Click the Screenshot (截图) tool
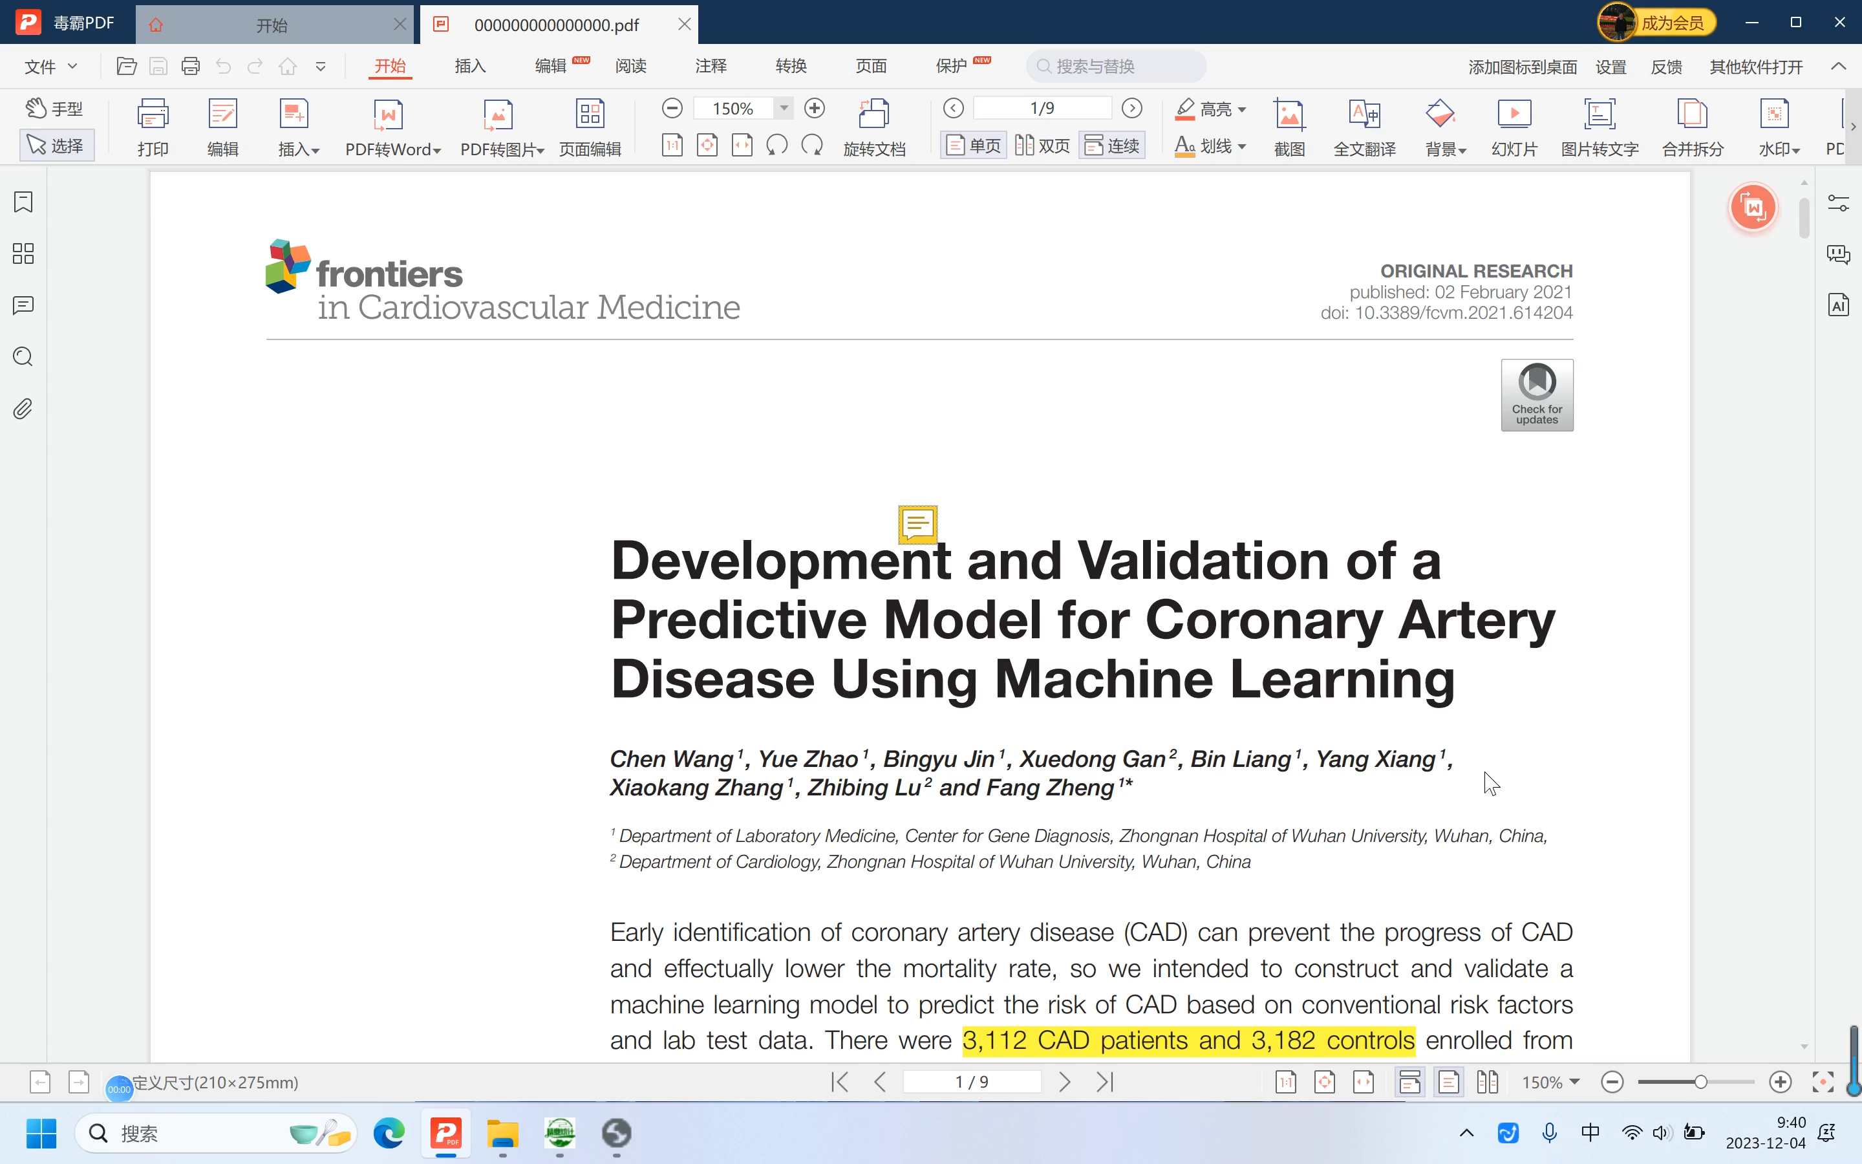1862x1164 pixels. (x=1290, y=127)
